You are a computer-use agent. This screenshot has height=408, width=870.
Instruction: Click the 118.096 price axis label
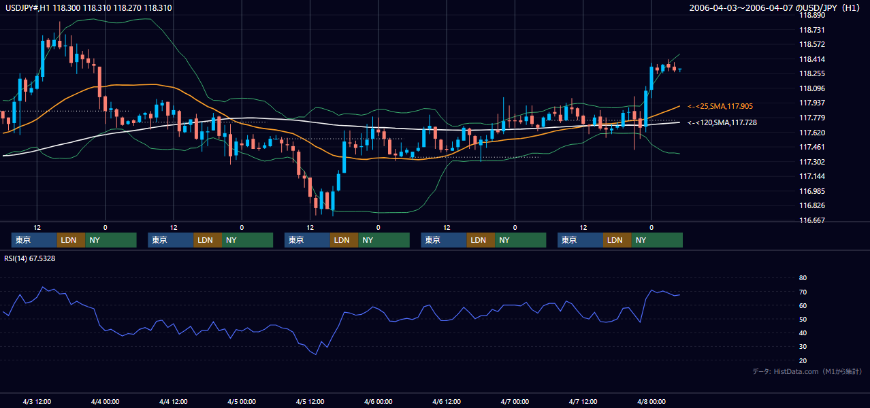point(811,88)
